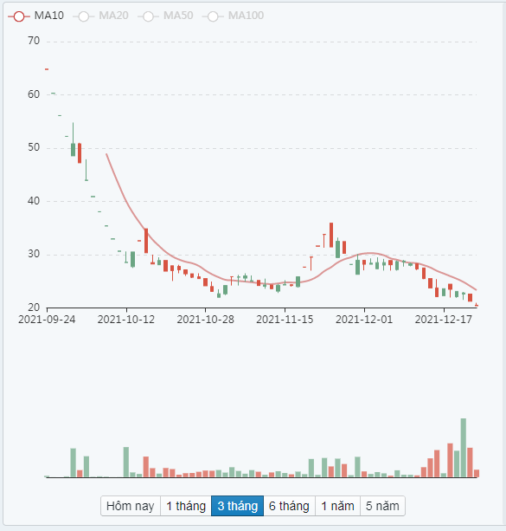Switch to the Hôm nay range
This screenshot has height=531, width=506.
(x=131, y=506)
